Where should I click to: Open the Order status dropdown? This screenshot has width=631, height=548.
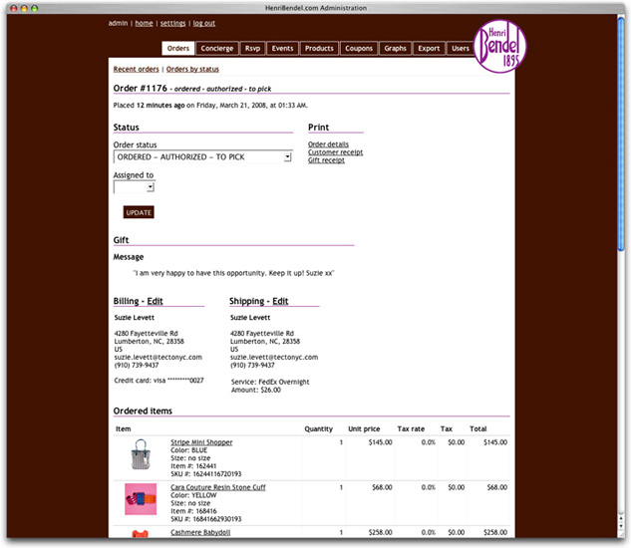[x=202, y=157]
